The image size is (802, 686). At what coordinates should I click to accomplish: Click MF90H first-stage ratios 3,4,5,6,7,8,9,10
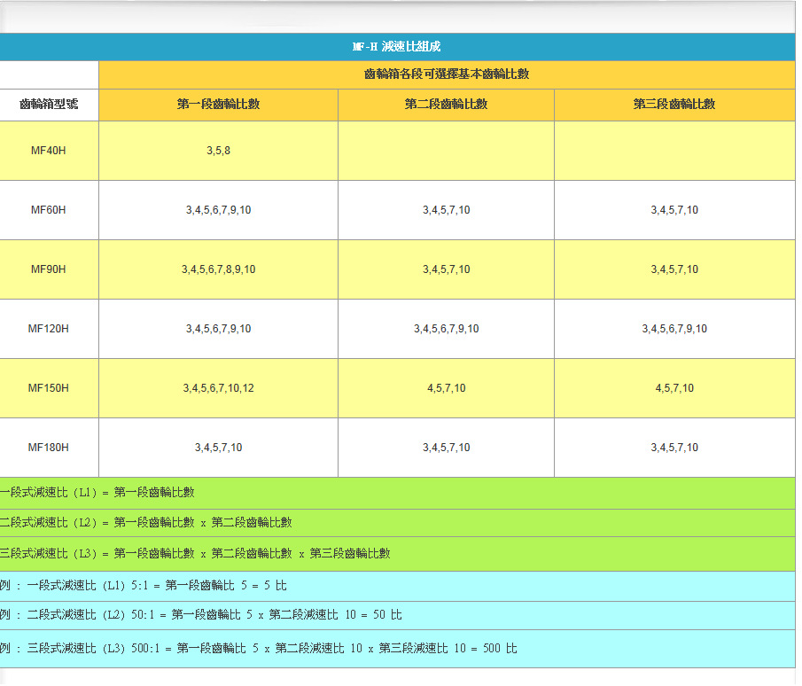pyautogui.click(x=218, y=269)
